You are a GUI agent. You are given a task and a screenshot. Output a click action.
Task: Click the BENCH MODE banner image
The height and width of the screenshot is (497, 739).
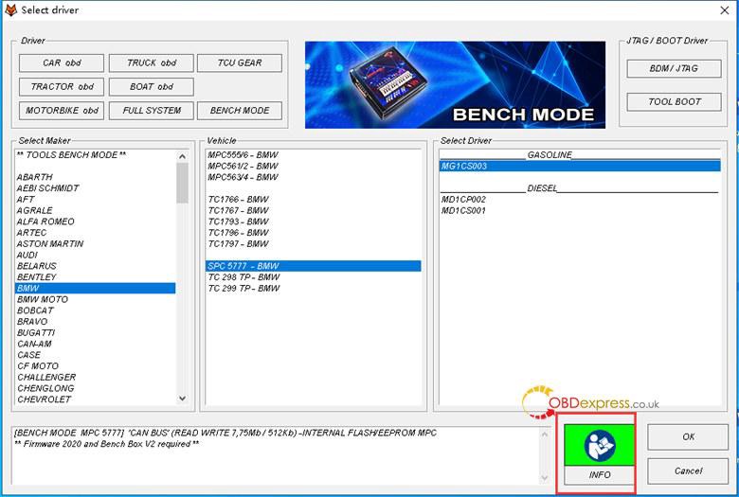[456, 85]
